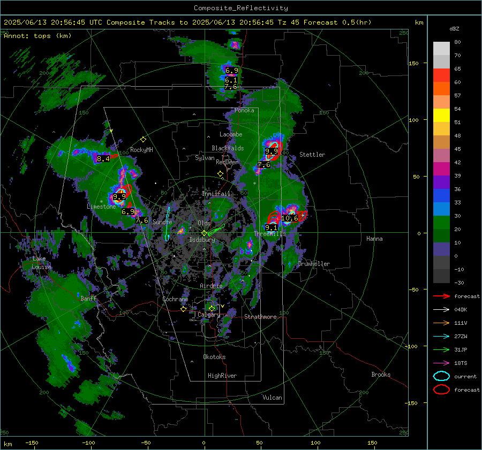Click the magenta dBZ legend swatch
Screen dimensions: 482x450
(x=441, y=169)
